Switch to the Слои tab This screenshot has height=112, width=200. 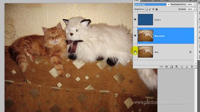pyautogui.click(x=136, y=1)
